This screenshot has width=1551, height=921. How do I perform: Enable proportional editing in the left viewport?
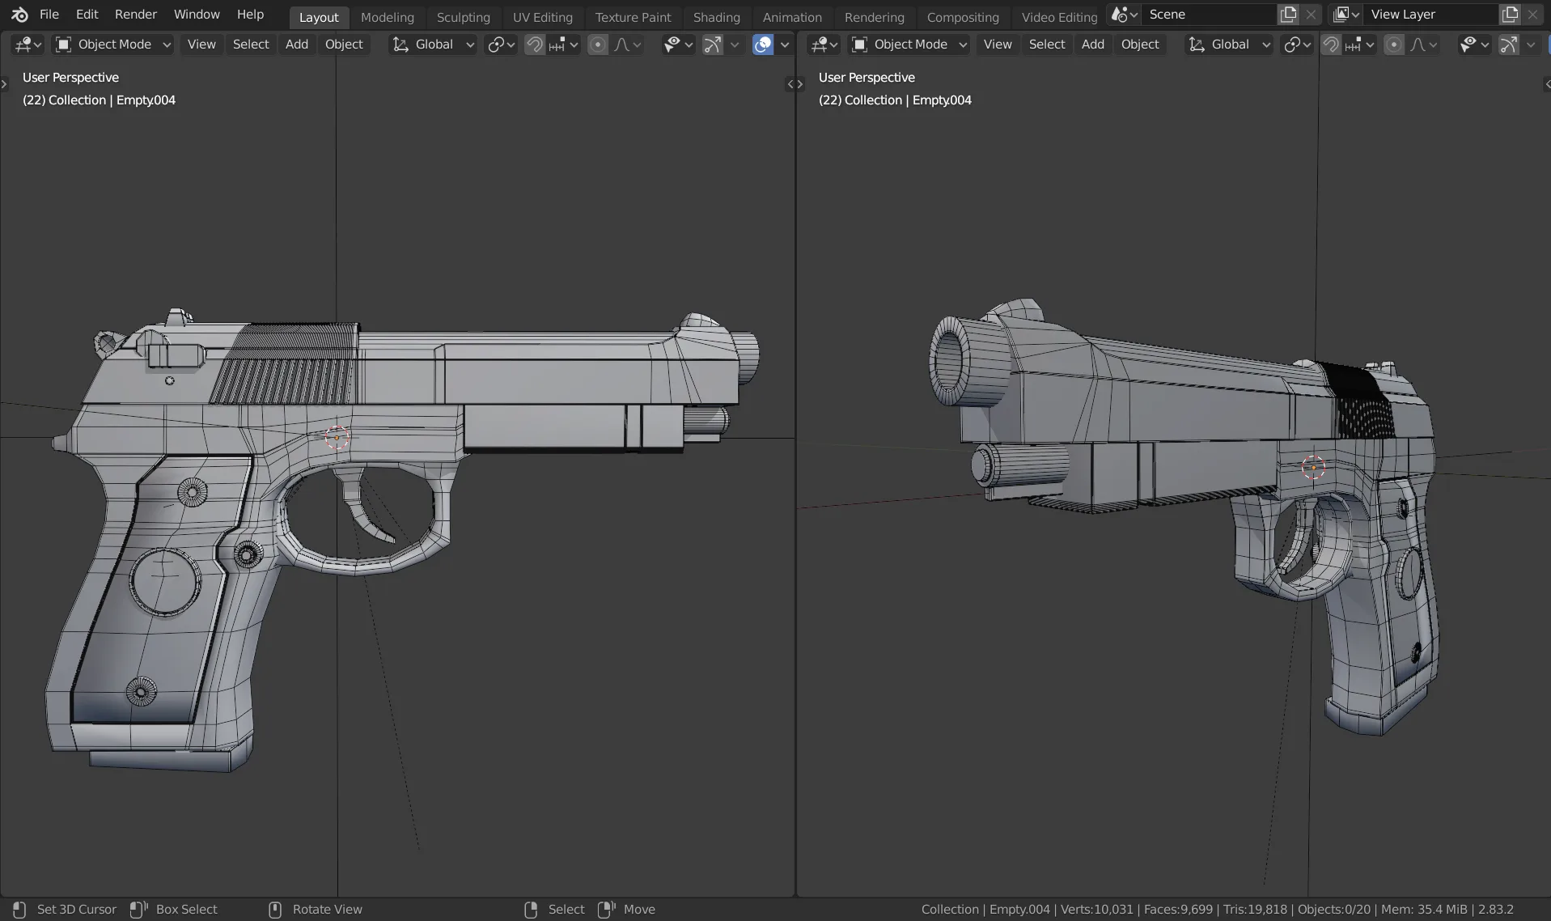coord(599,45)
